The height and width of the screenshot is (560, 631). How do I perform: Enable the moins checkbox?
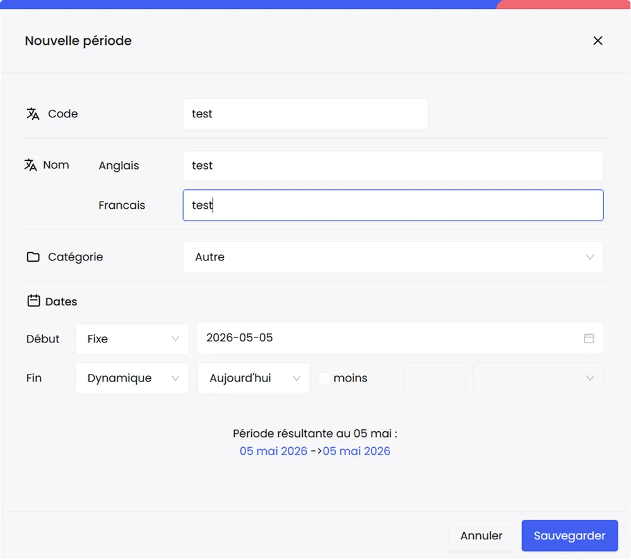(x=324, y=378)
